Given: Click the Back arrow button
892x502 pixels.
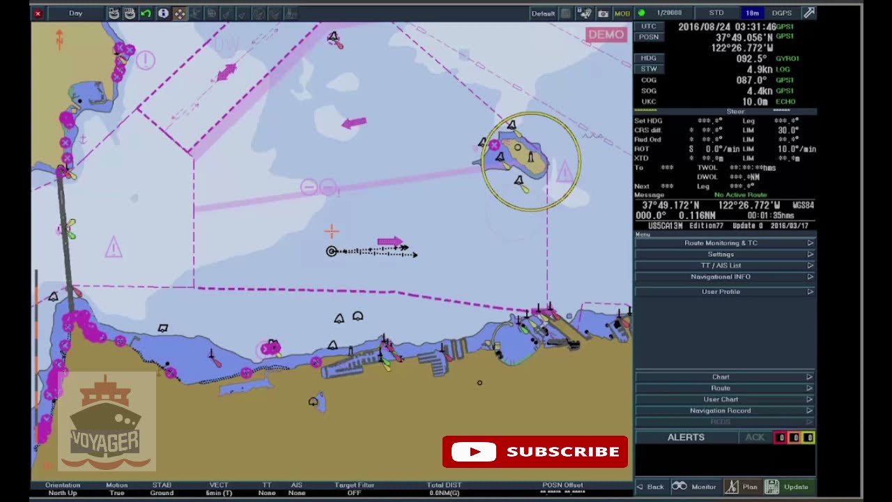Looking at the screenshot, I should [x=650, y=487].
